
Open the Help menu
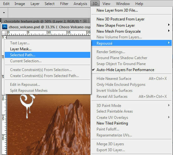point(139,4)
